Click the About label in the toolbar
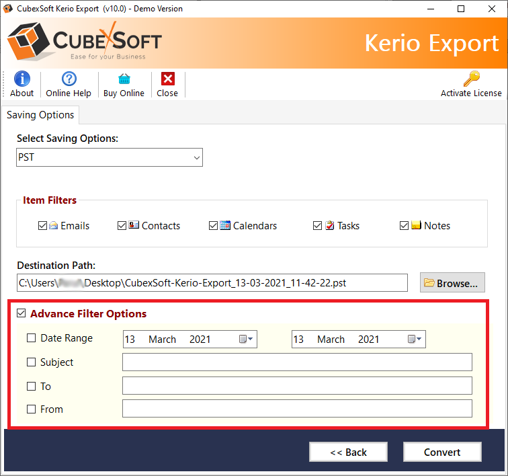This screenshot has width=508, height=476. click(x=22, y=93)
